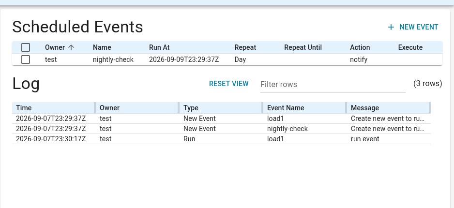Image resolution: width=454 pixels, height=208 pixels.
Task: Click the Repeat Until column header
Action: click(x=303, y=47)
